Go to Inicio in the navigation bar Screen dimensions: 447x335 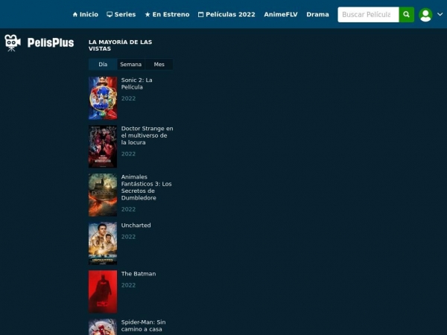[x=86, y=15]
